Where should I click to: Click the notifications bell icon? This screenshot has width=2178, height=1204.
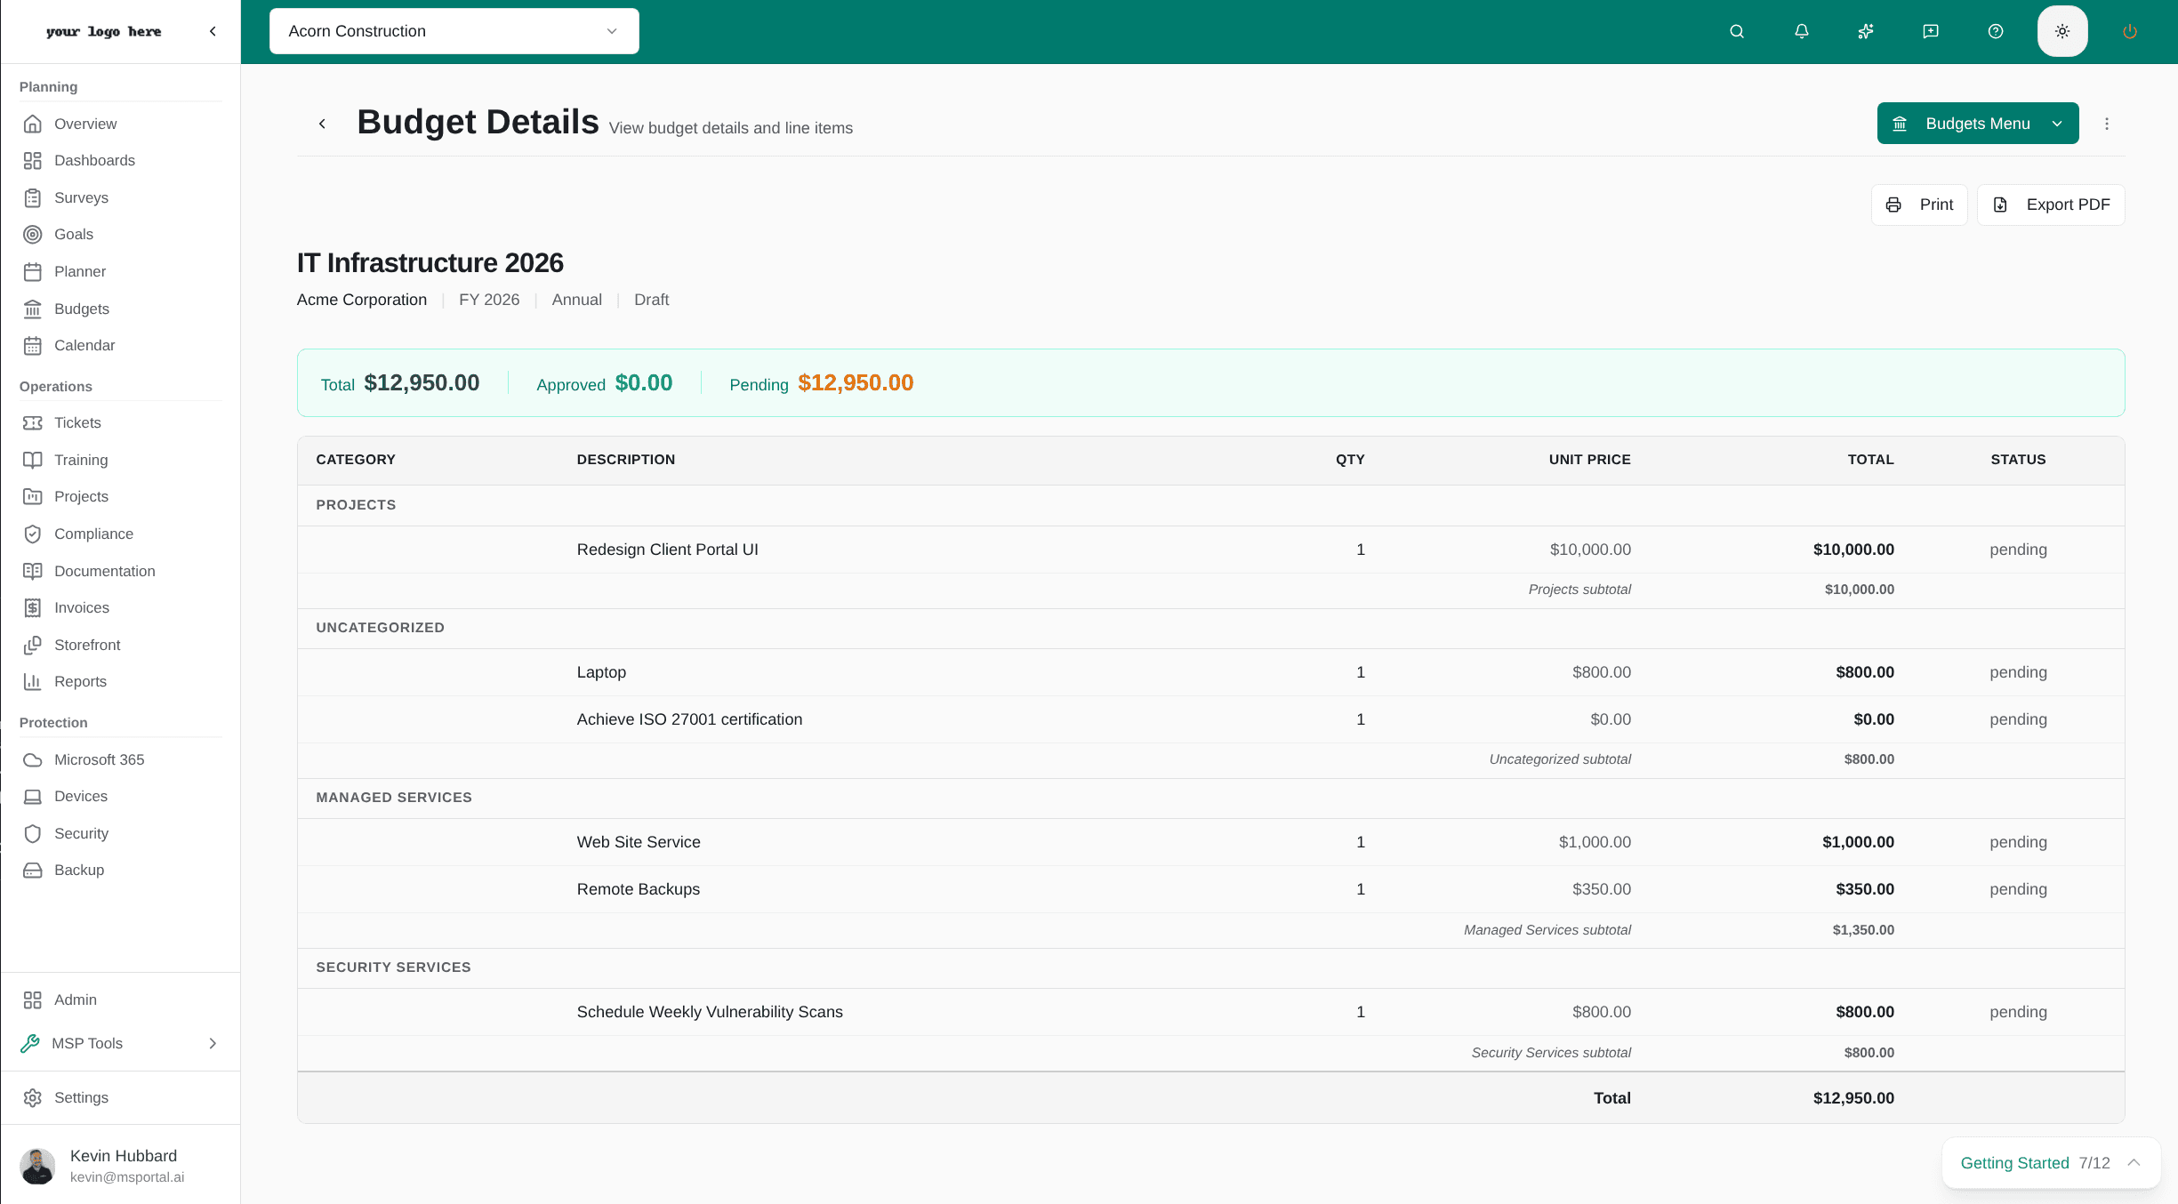pos(1801,31)
